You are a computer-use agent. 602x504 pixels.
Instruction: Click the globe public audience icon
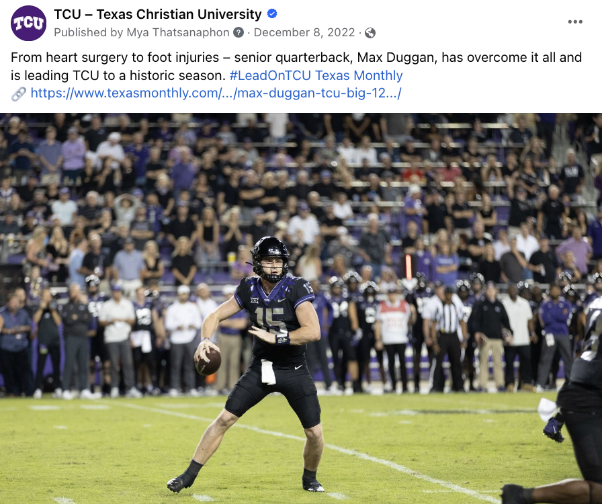point(370,33)
